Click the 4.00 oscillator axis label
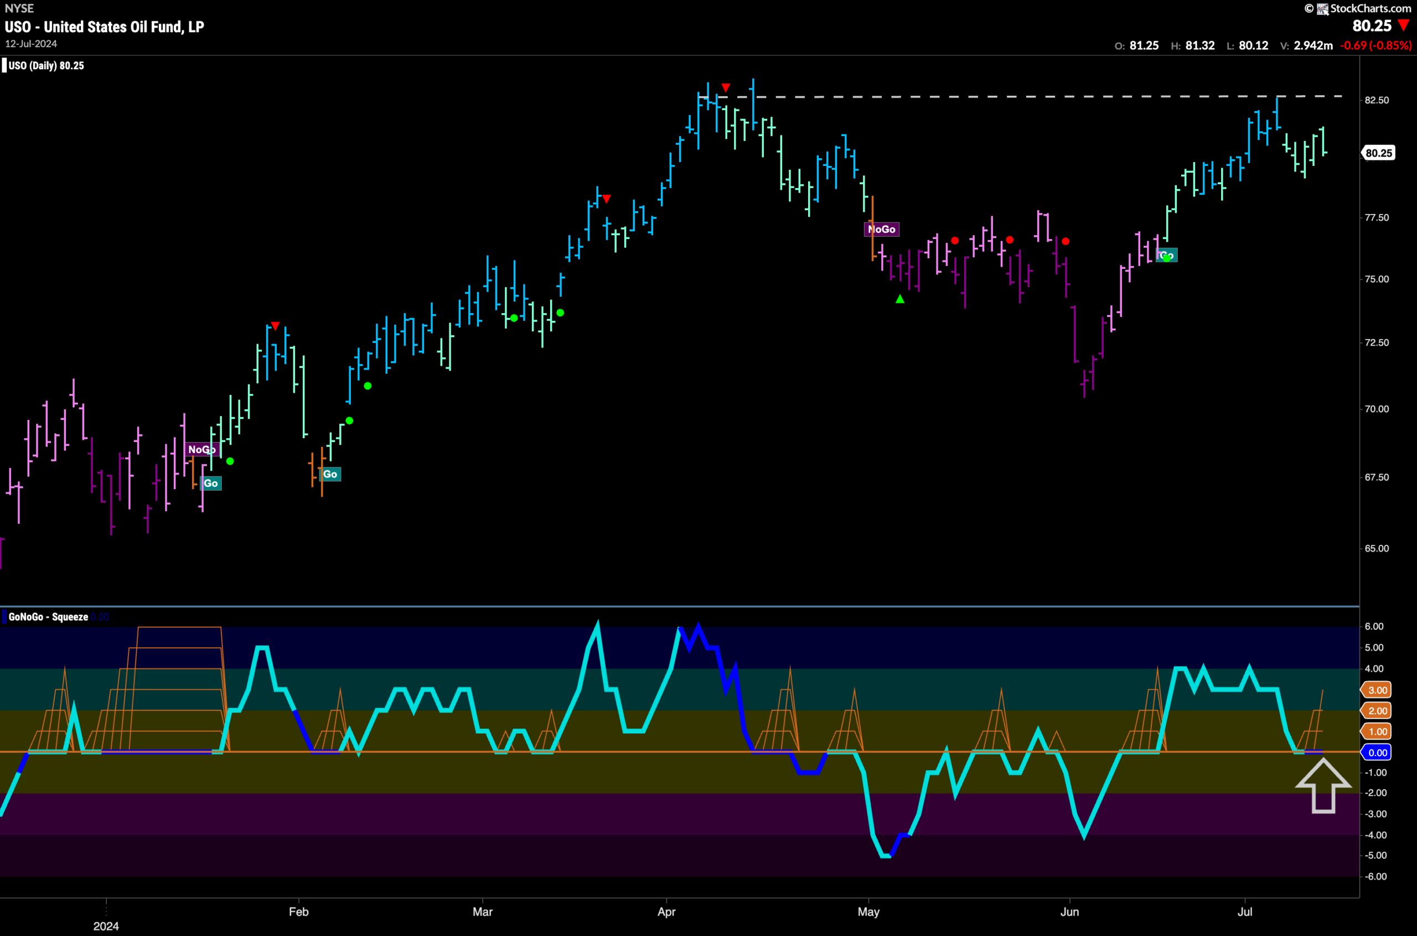The image size is (1417, 936). pos(1374,669)
